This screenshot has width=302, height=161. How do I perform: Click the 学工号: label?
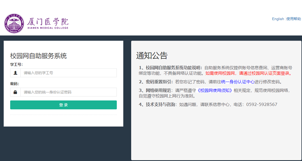coord(16,64)
